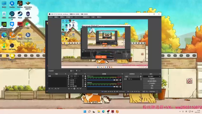The height and width of the screenshot is (114, 202).
Task: Hide the 游戏源 2 source
Action: [83, 82]
